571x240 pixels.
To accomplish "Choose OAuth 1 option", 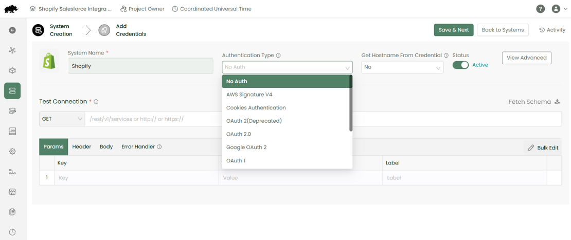I will click(x=286, y=160).
